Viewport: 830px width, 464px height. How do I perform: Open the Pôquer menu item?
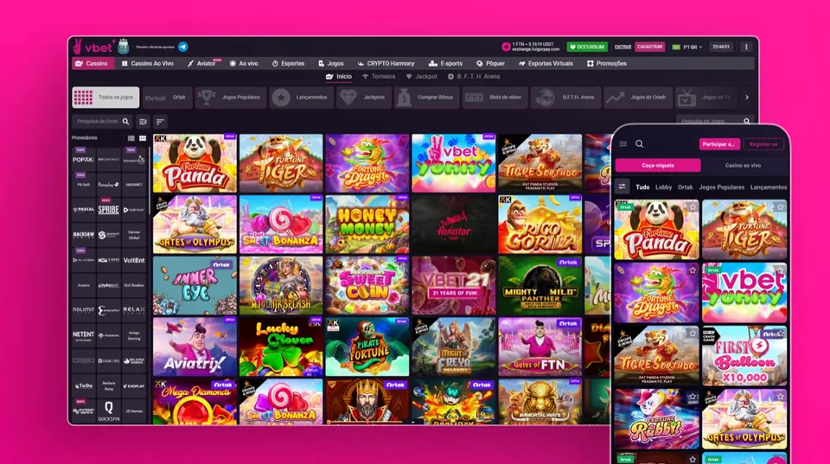point(490,63)
